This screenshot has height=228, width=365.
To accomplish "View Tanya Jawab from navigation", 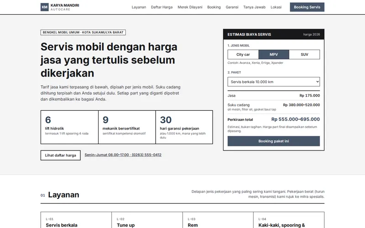I will 255,7.
